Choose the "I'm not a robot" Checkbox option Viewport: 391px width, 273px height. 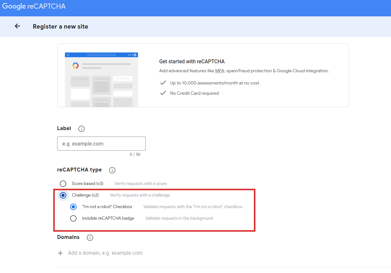(x=73, y=207)
